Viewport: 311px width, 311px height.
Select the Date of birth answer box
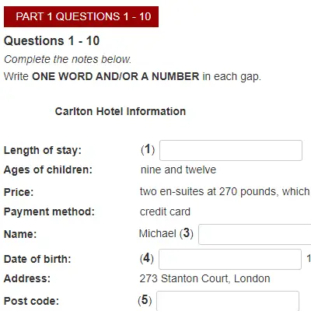click(x=230, y=260)
